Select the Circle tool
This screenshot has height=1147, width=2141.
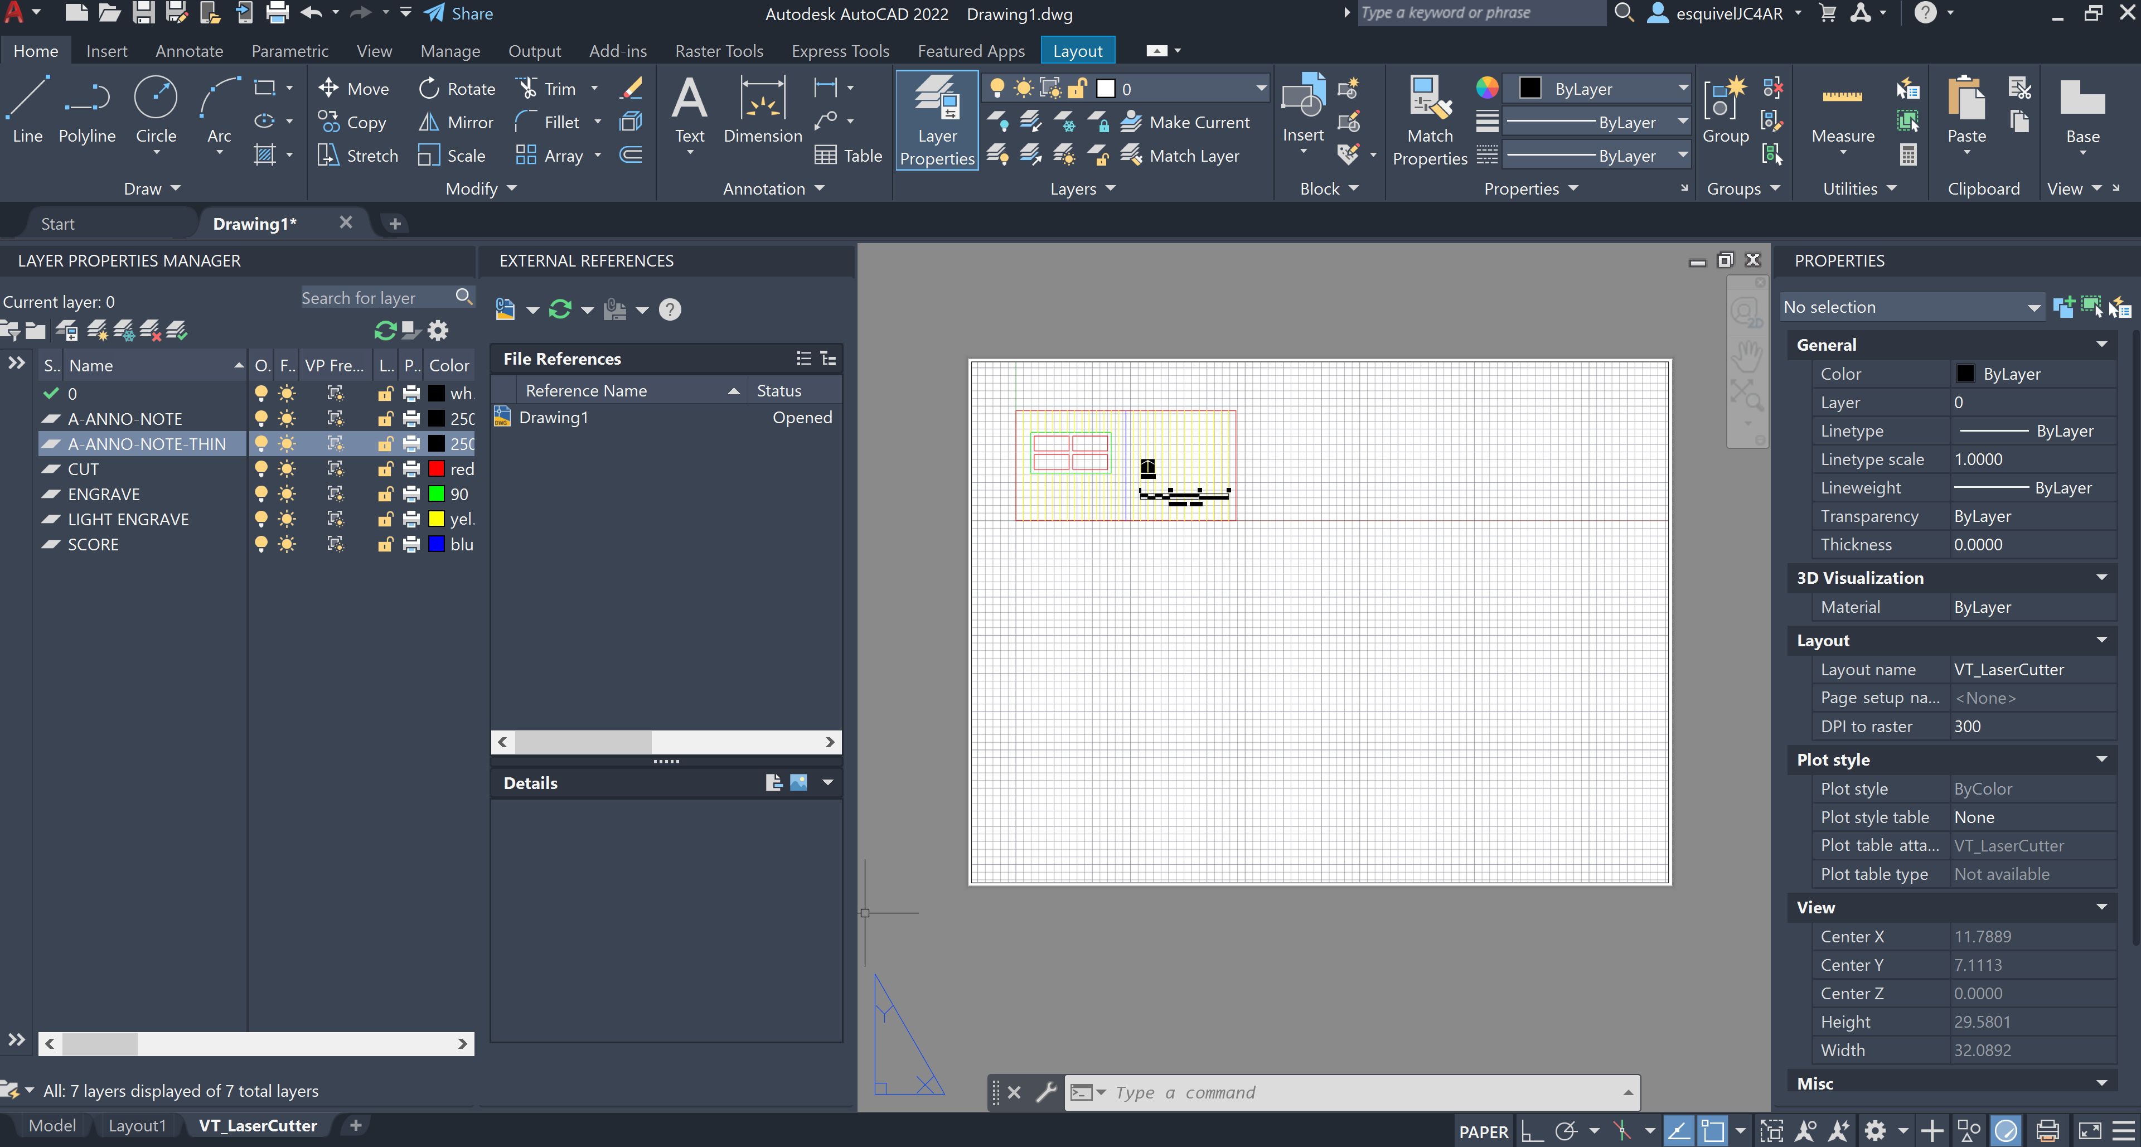point(156,109)
